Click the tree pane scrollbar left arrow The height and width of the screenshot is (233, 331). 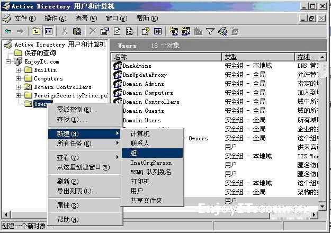[x=6, y=214]
